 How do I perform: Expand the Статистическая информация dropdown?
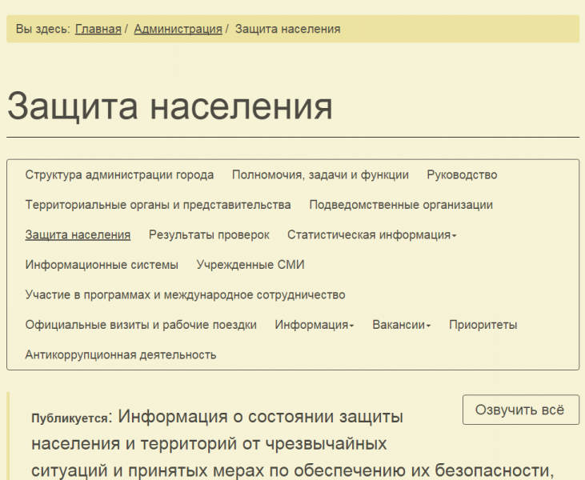371,234
